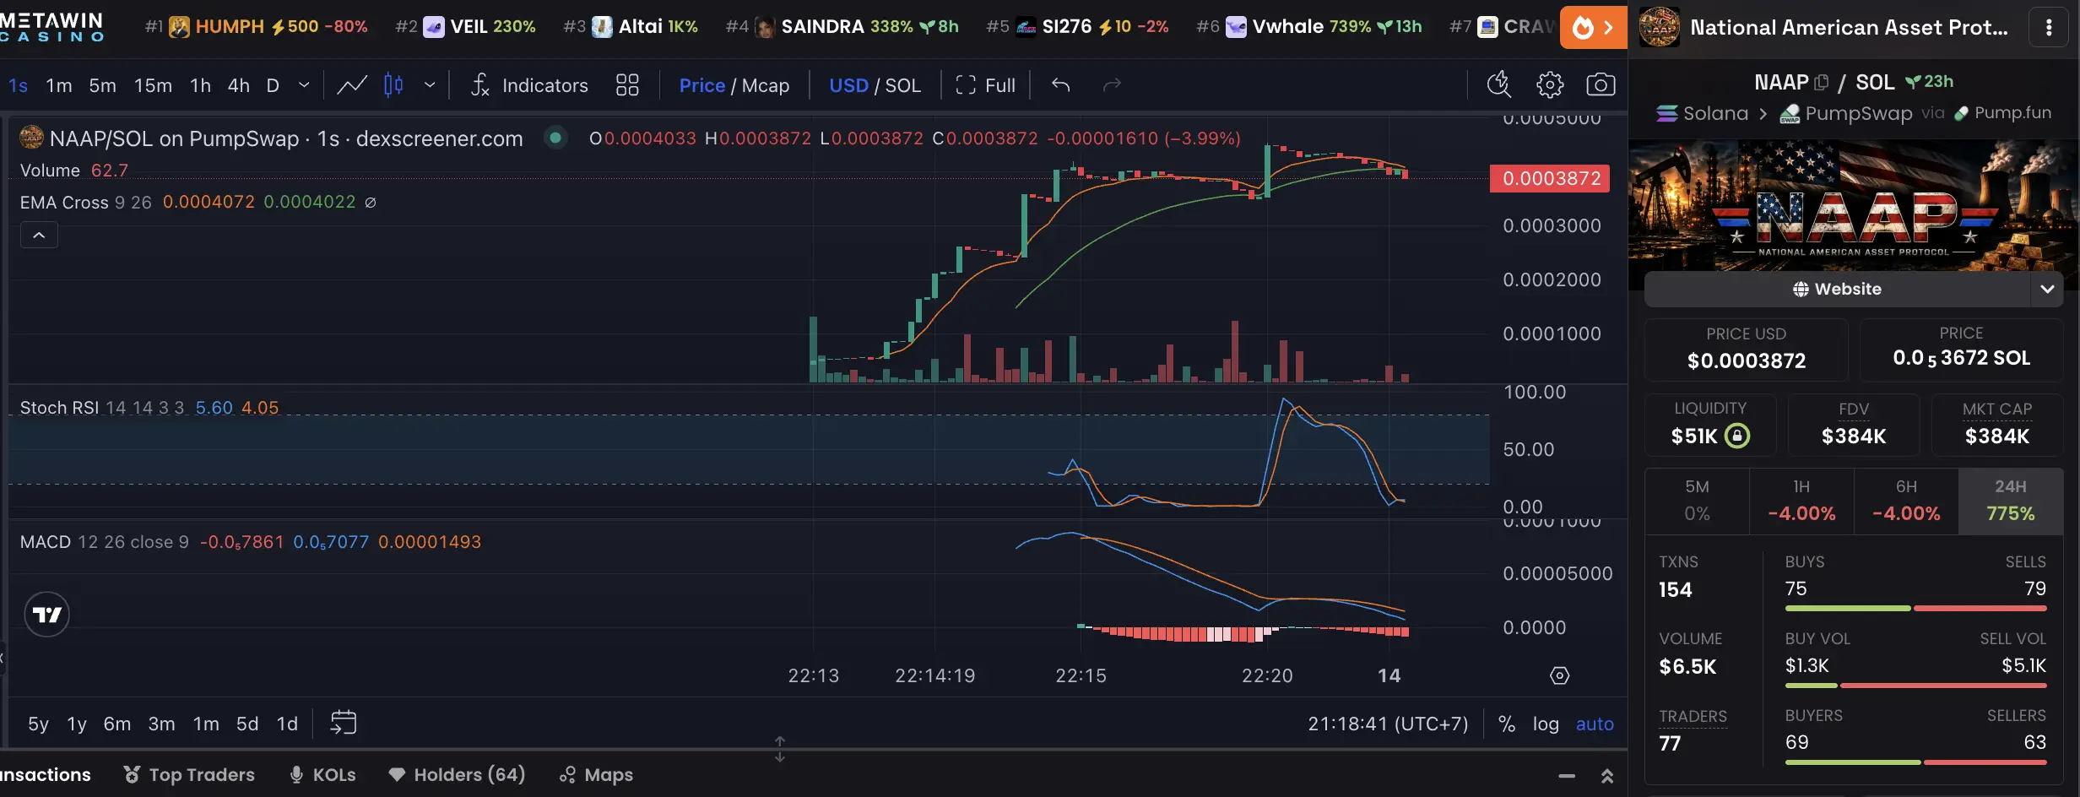Open the Holders (64) tab

457,774
